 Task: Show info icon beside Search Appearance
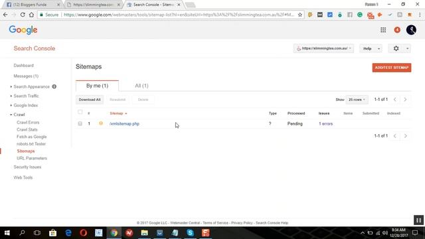pyautogui.click(x=54, y=87)
